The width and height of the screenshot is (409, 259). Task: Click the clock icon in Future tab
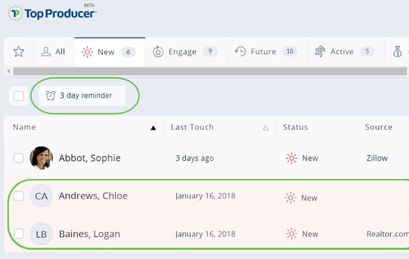240,51
